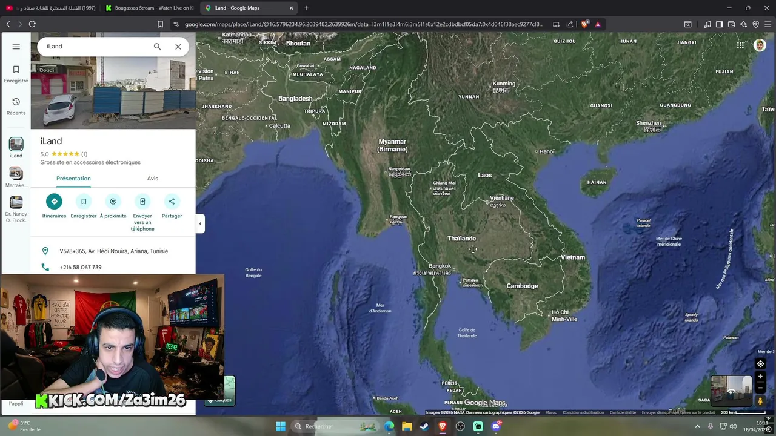The width and height of the screenshot is (776, 436).
Task: Open the Brave Rewards triangle icon
Action: (x=598, y=24)
